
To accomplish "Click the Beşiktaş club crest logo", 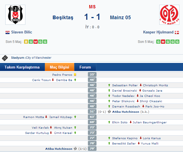I will [15, 15].
